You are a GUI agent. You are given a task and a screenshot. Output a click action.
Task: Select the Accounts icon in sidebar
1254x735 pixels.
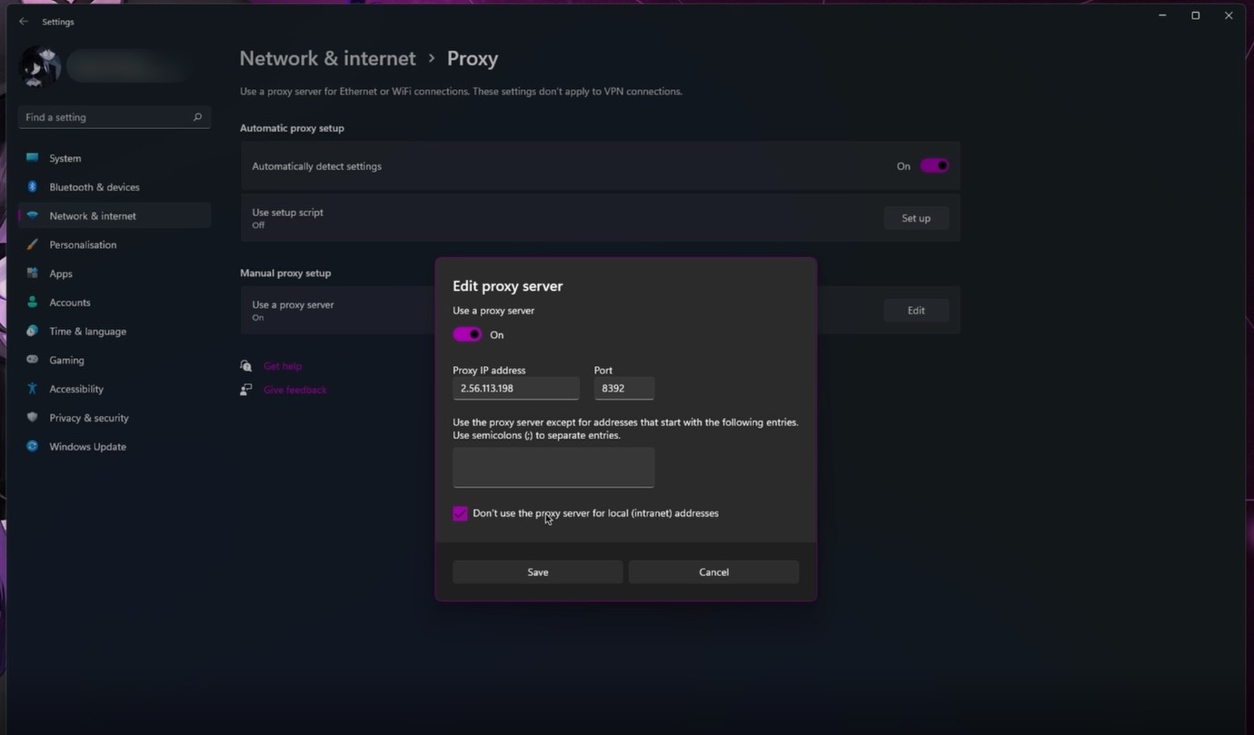(x=33, y=302)
